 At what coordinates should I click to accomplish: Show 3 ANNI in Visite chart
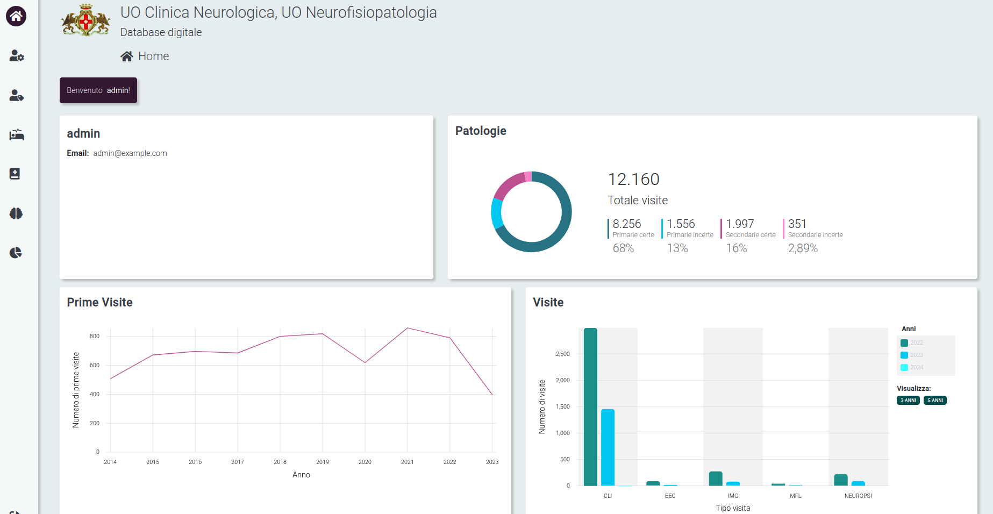coord(908,401)
